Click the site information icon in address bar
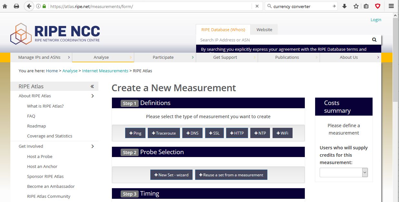 [x=38, y=6]
